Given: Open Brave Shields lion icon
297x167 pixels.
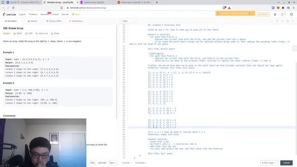Looking at the screenshot, I should pyautogui.click(x=225, y=8).
